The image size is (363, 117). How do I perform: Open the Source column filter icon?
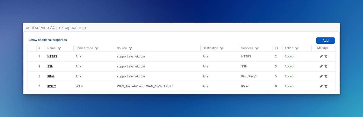130,48
